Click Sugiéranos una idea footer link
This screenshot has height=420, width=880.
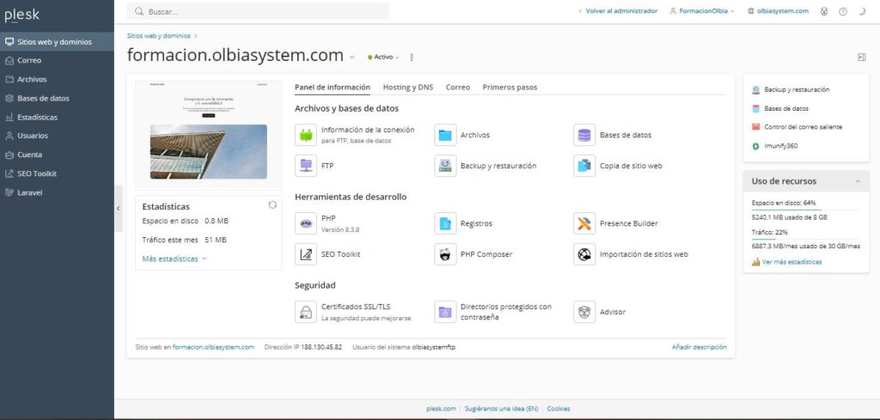pyautogui.click(x=501, y=409)
